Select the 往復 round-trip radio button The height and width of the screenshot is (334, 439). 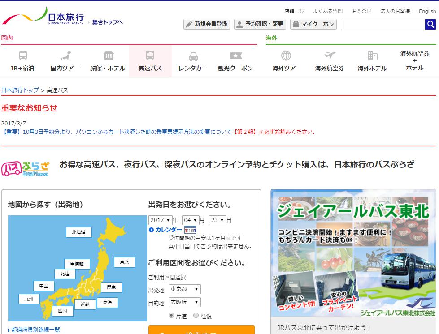tap(196, 316)
